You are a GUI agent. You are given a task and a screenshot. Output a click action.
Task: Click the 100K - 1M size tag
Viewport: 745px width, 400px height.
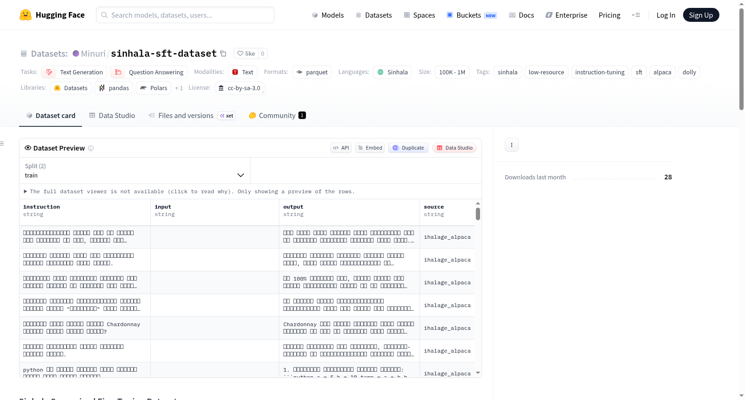pos(452,72)
